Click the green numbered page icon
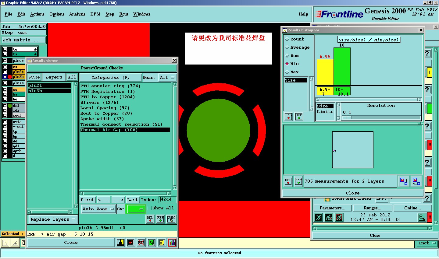This screenshot has width=439, height=259. (x=152, y=243)
